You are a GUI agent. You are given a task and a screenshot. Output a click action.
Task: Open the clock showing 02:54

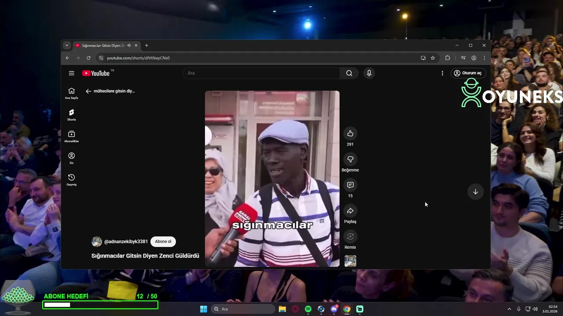tap(551, 309)
